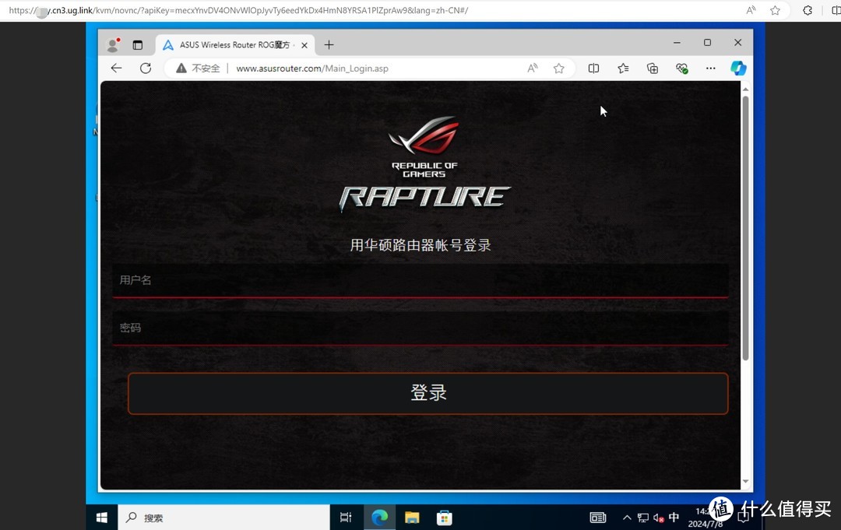Open the browser profile avatar

pyautogui.click(x=113, y=44)
